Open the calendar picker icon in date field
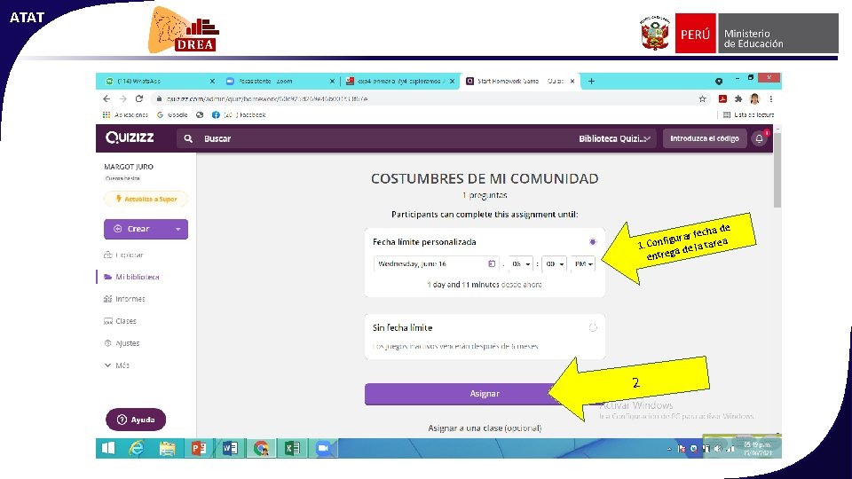 pos(491,264)
